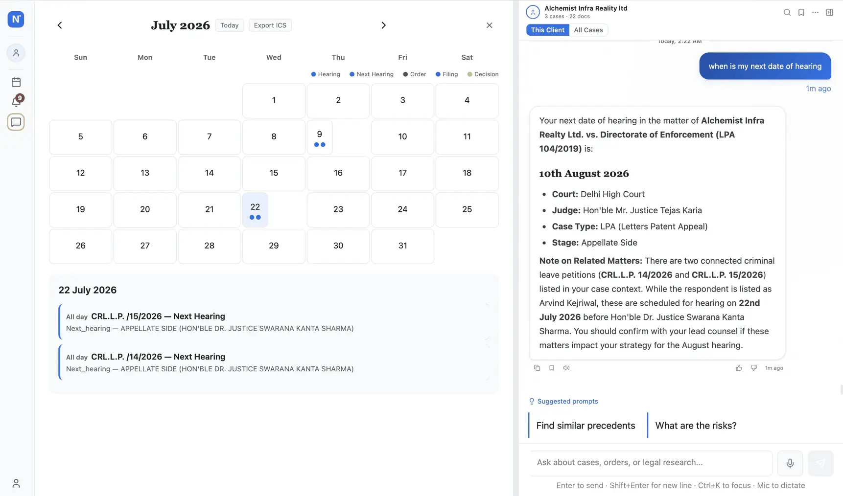The image size is (843, 496).
Task: Select July 30 in the calendar
Action: click(x=338, y=246)
